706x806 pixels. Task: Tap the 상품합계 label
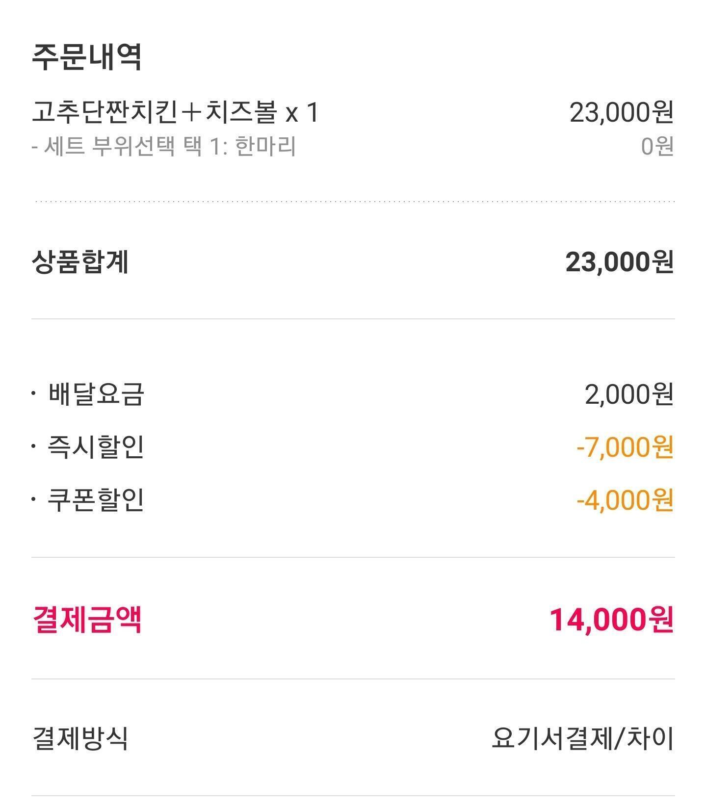pyautogui.click(x=80, y=261)
